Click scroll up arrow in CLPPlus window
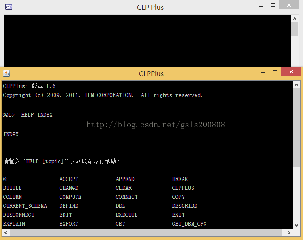Screen dimensions: 303x240 click(297, 85)
